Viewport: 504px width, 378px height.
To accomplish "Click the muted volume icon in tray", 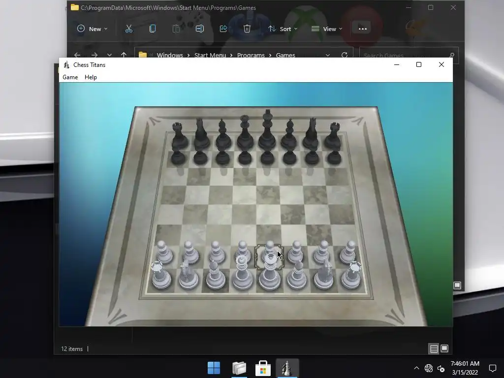I will tap(441, 369).
